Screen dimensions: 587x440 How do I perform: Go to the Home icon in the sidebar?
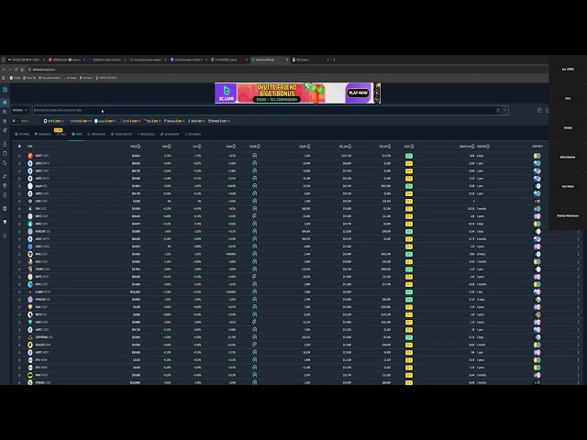[x=5, y=102]
